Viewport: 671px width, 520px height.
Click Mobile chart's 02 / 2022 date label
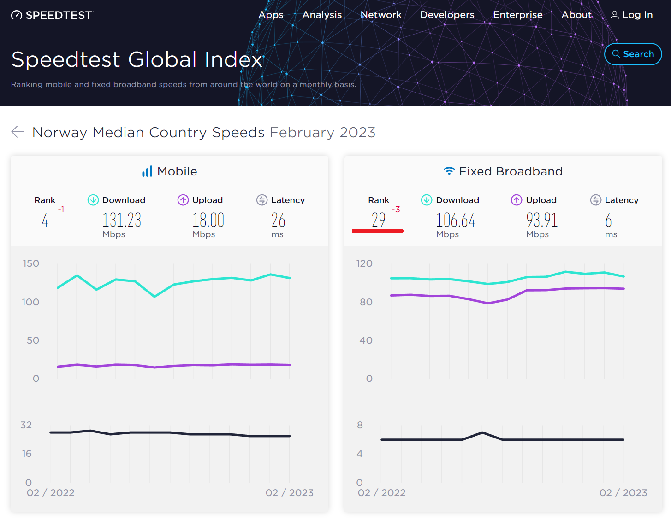tap(51, 493)
